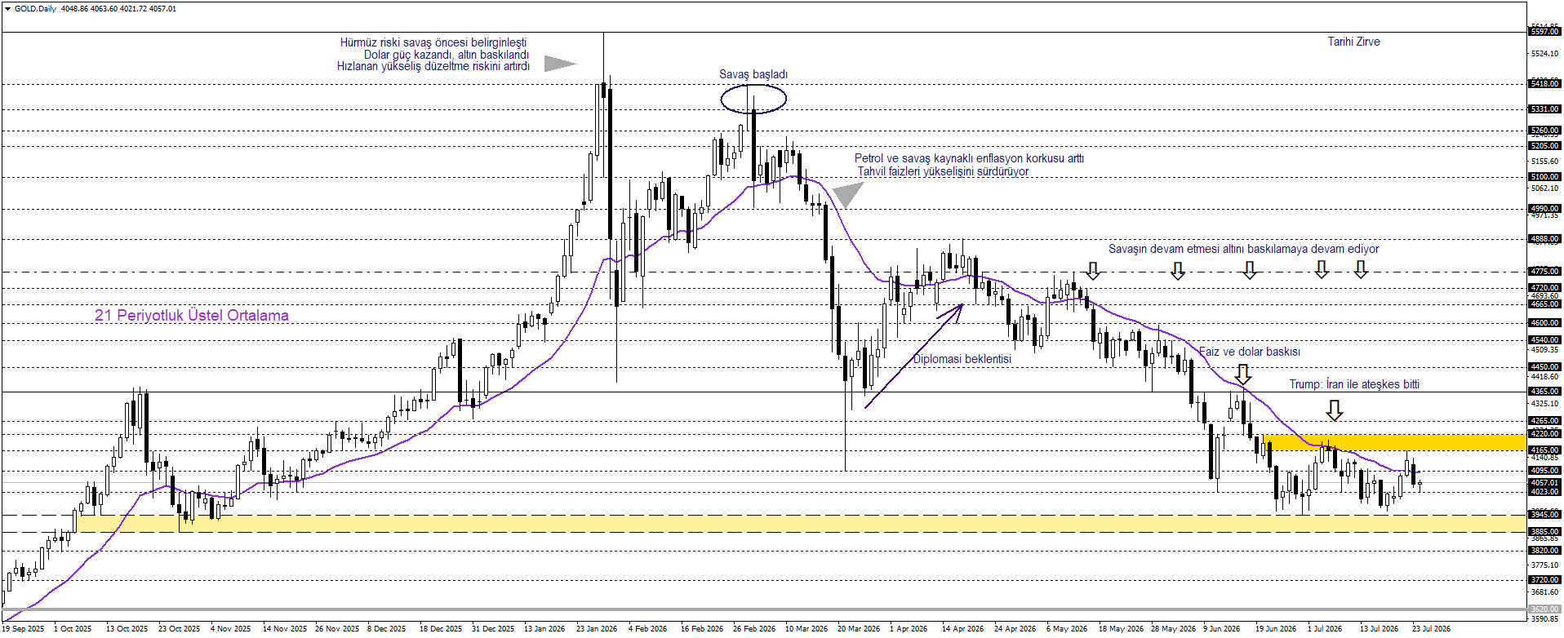The image size is (1564, 638).
Task: Click the '31 Dec 2025' date on time axis
Action: 494,629
